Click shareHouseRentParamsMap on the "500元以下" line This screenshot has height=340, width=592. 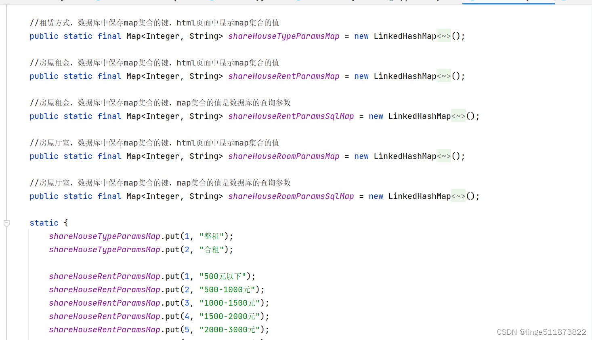(x=105, y=277)
